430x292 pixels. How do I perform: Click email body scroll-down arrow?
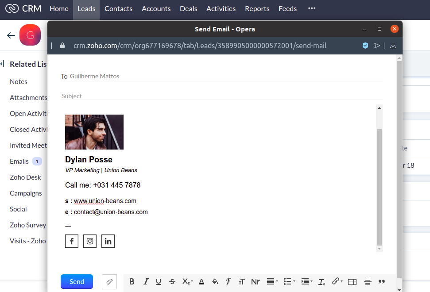pyautogui.click(x=379, y=249)
